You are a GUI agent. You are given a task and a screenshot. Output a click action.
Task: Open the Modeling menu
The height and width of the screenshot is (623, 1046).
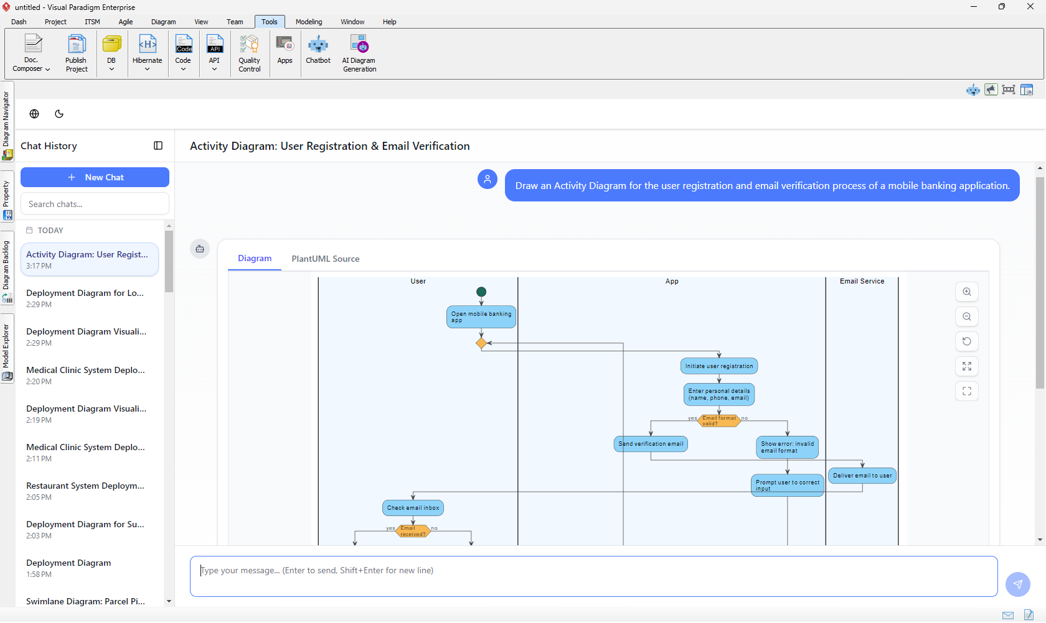click(308, 22)
